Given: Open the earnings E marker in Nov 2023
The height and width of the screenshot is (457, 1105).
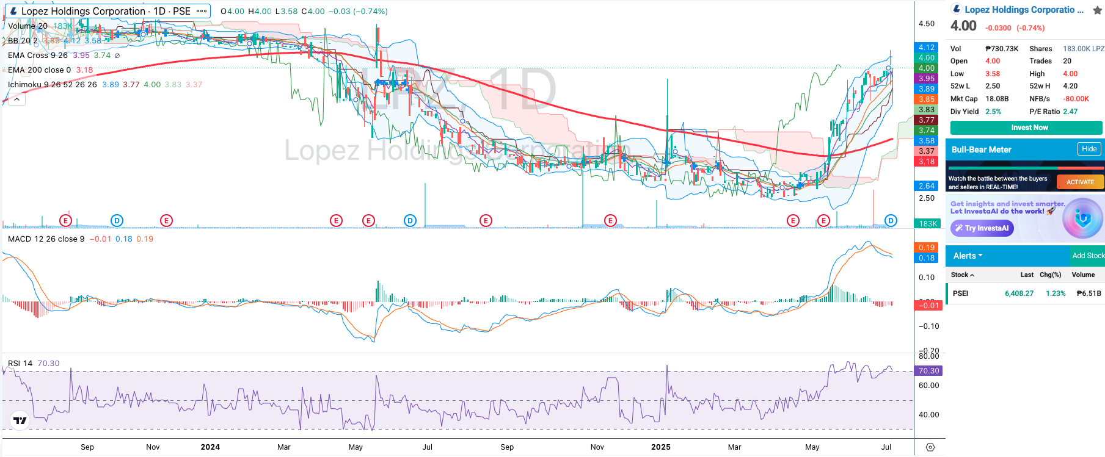Looking at the screenshot, I should point(166,220).
